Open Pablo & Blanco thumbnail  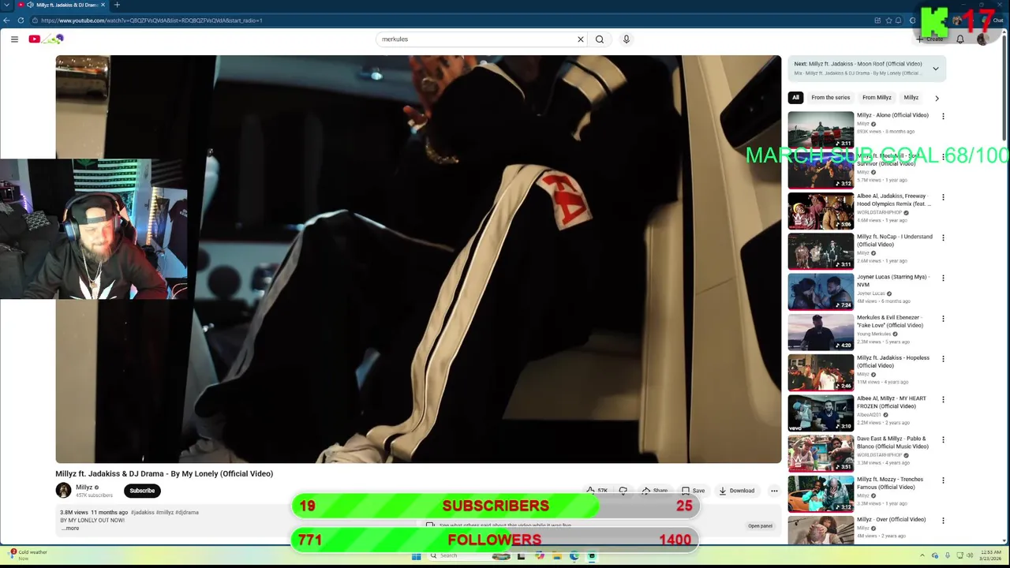tap(821, 453)
